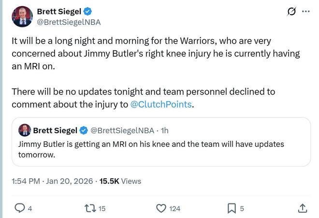Click the reply speech bubble icon
319x218 pixels.
coord(20,208)
